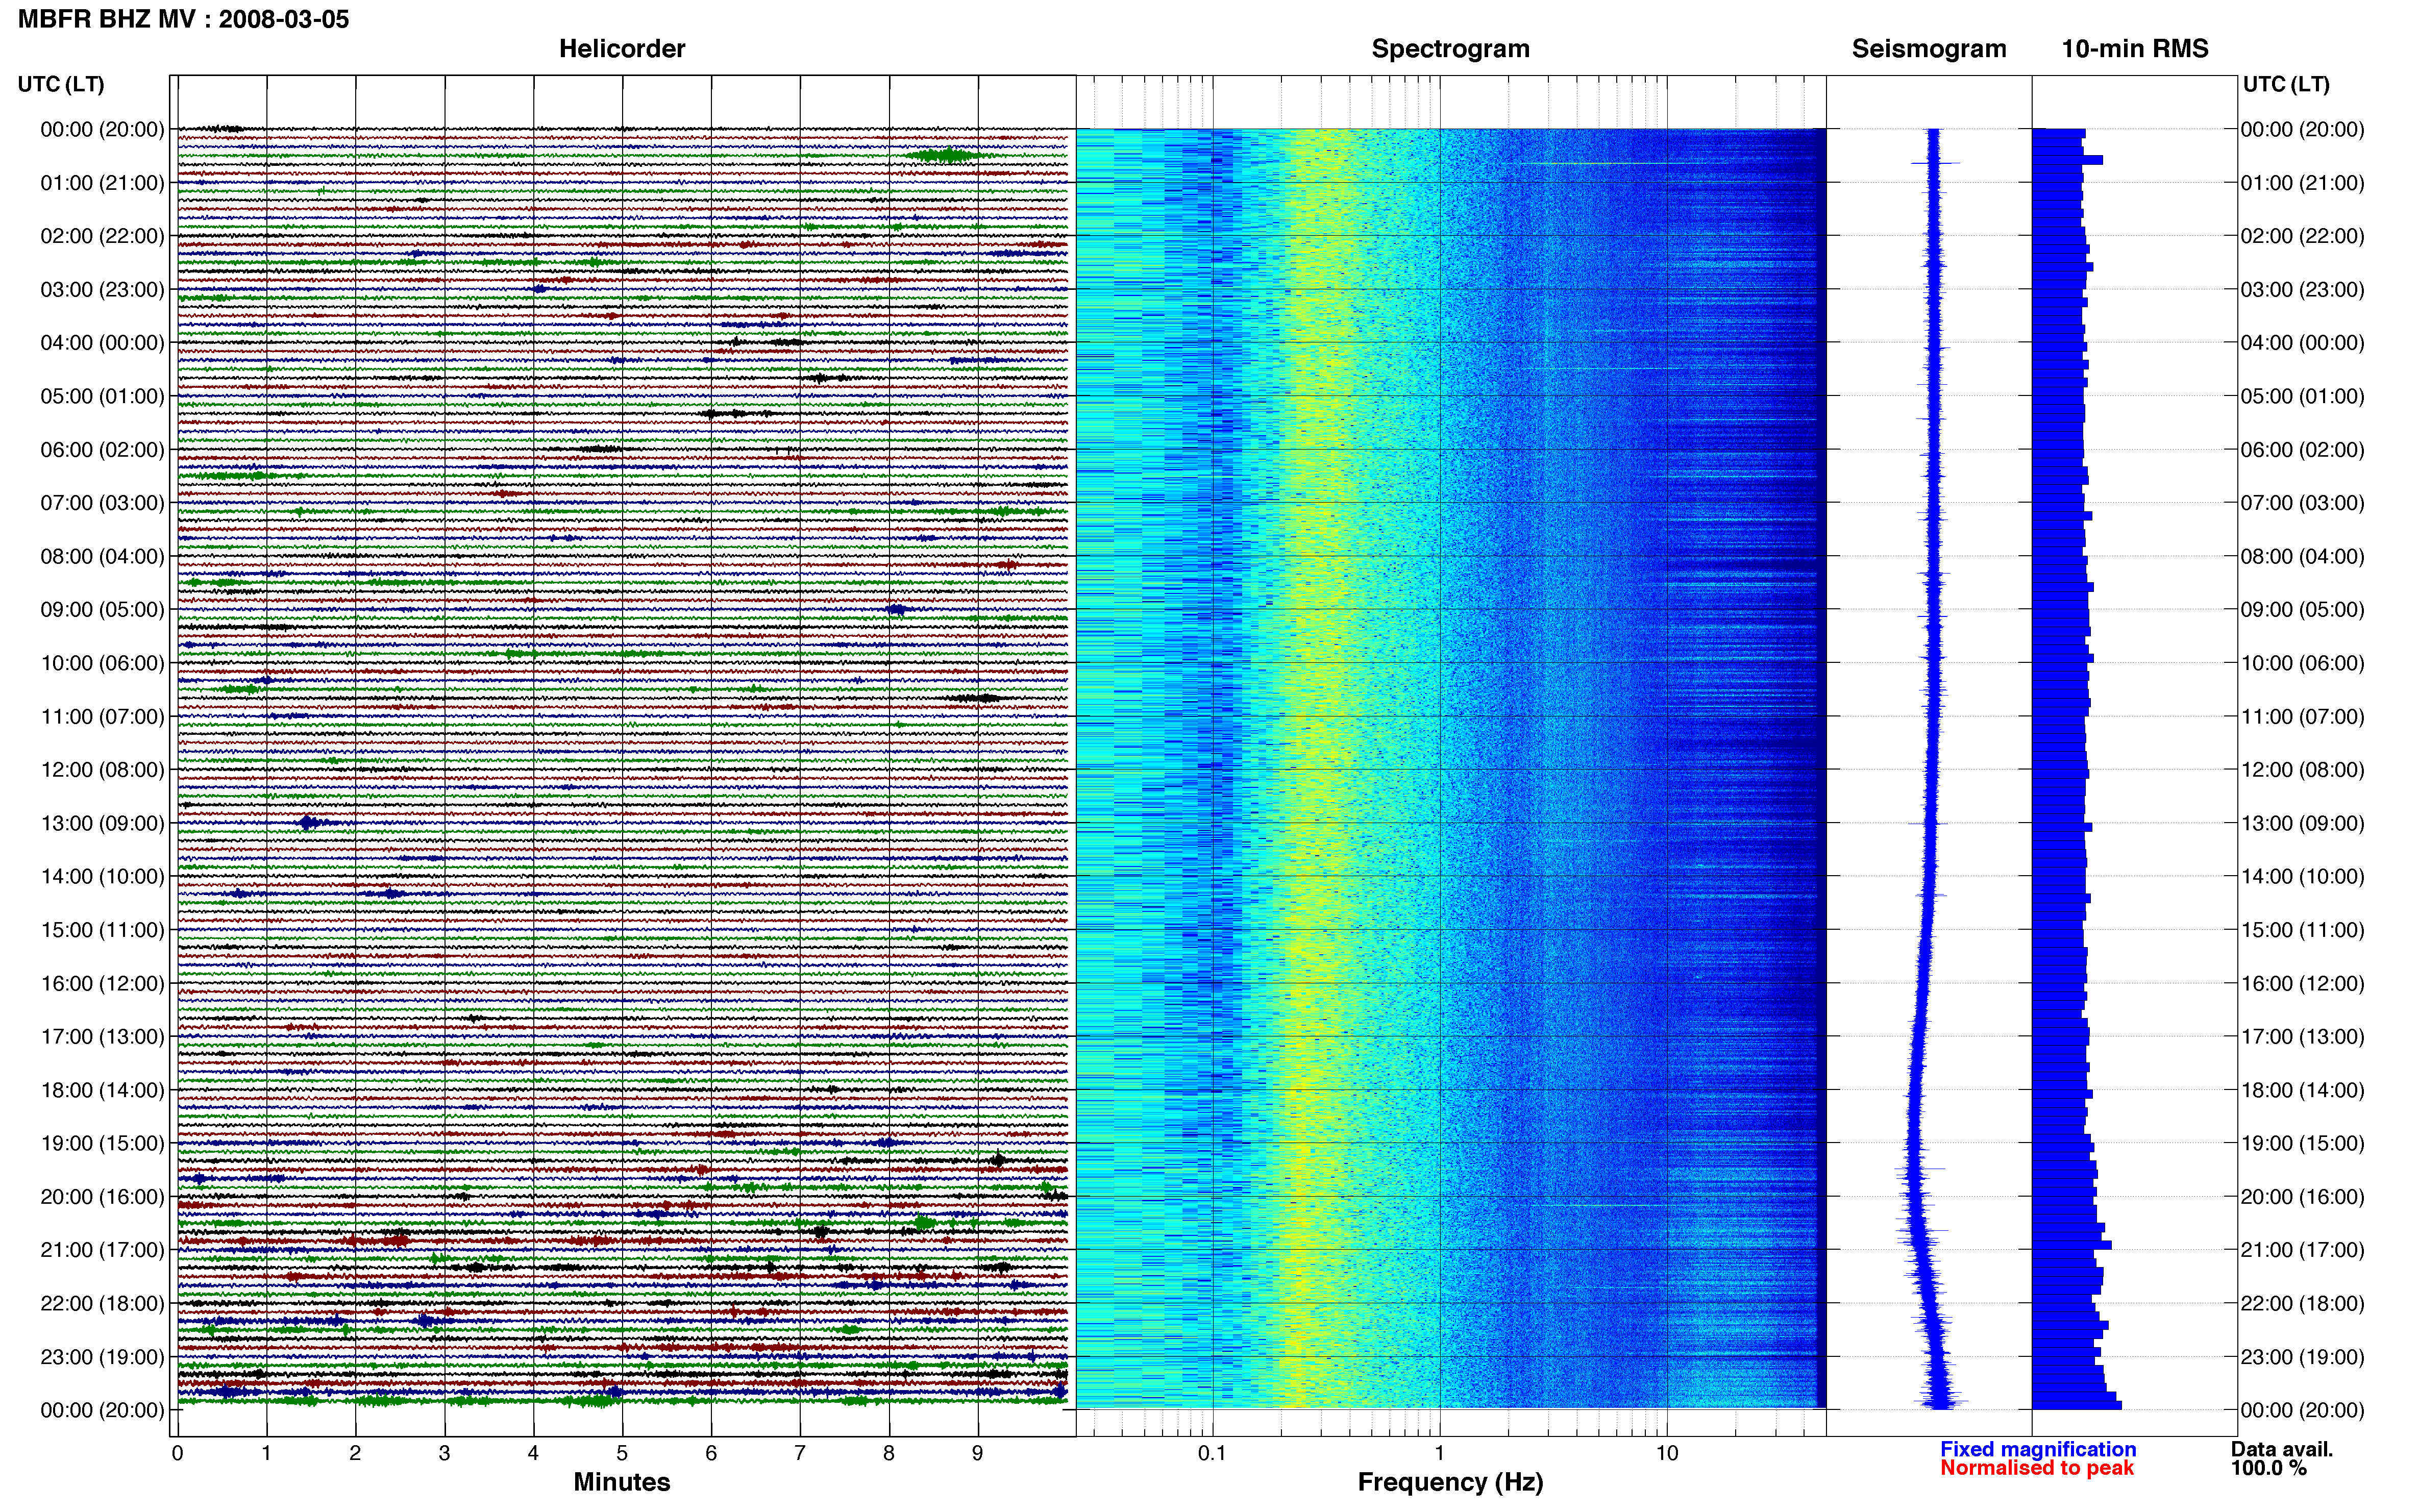Click the 'Helicorder' panel heading
2419x1512 pixels.
click(622, 49)
